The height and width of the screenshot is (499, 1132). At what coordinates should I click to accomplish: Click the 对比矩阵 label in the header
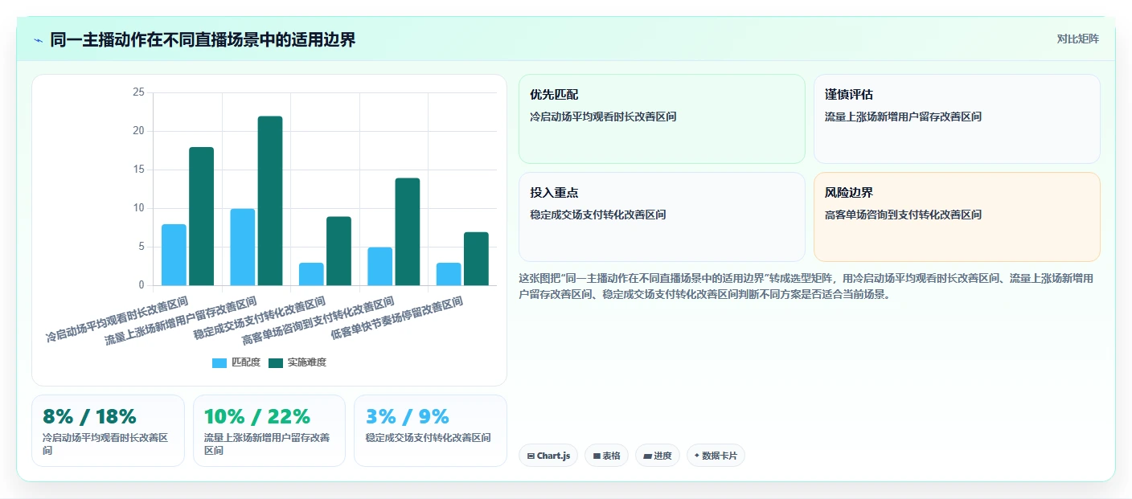point(1077,39)
